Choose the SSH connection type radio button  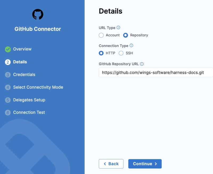[121, 53]
